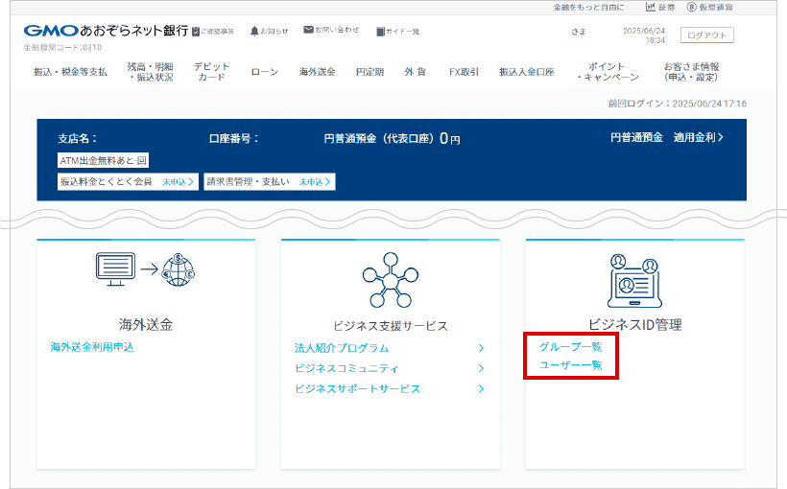Open the 円定期 menu
The image size is (787, 489).
370,72
